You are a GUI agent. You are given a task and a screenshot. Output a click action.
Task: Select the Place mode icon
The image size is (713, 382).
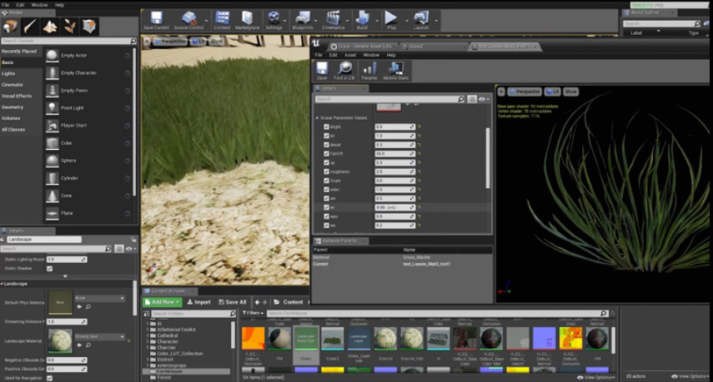(10, 27)
